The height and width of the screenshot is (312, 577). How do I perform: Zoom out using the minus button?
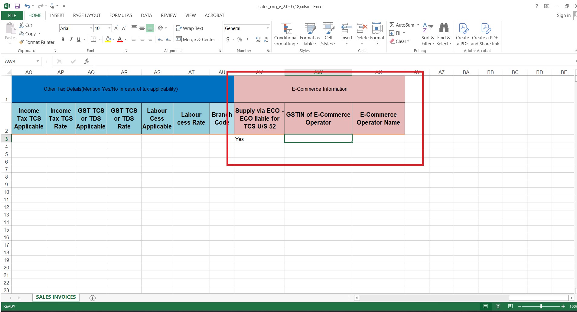520,306
